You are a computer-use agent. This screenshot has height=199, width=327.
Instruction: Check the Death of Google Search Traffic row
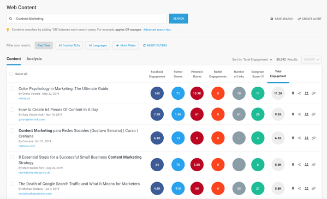12,184
